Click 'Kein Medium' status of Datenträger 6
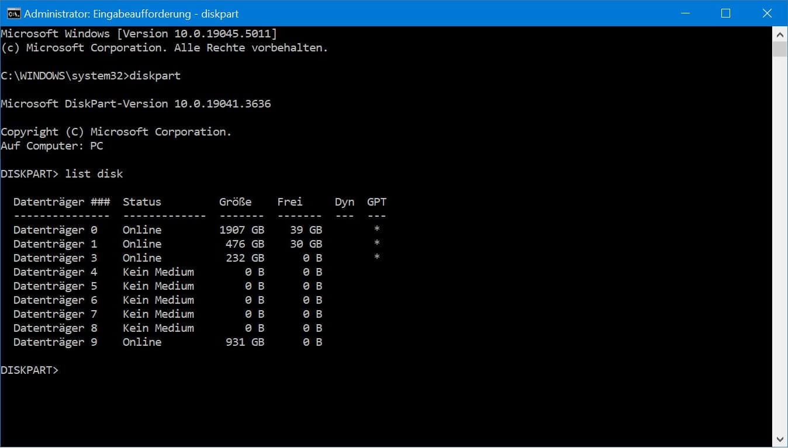 [x=158, y=300]
